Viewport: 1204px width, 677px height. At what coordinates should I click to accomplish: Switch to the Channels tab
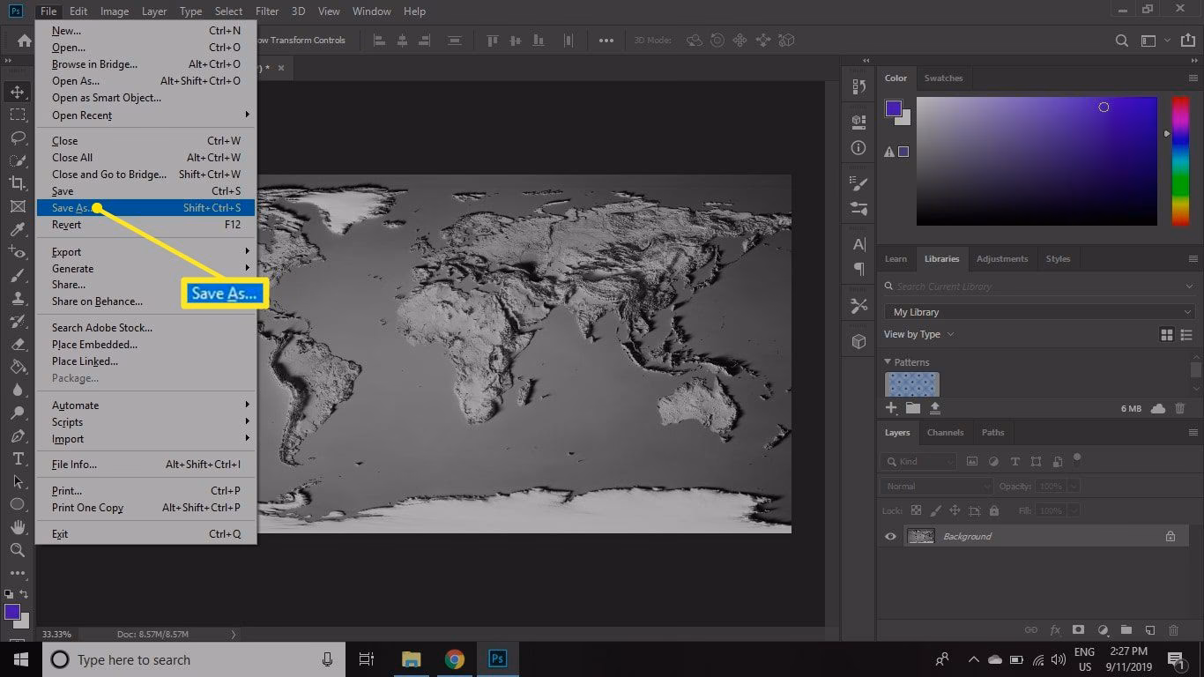[945, 432]
